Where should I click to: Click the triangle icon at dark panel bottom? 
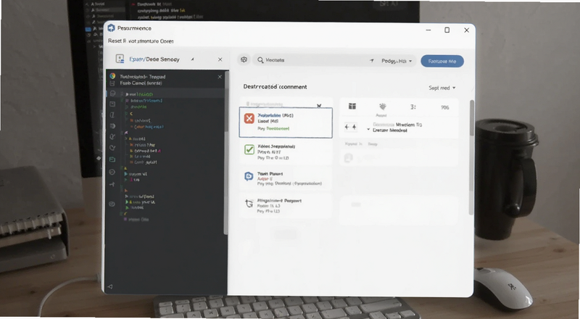tap(110, 286)
